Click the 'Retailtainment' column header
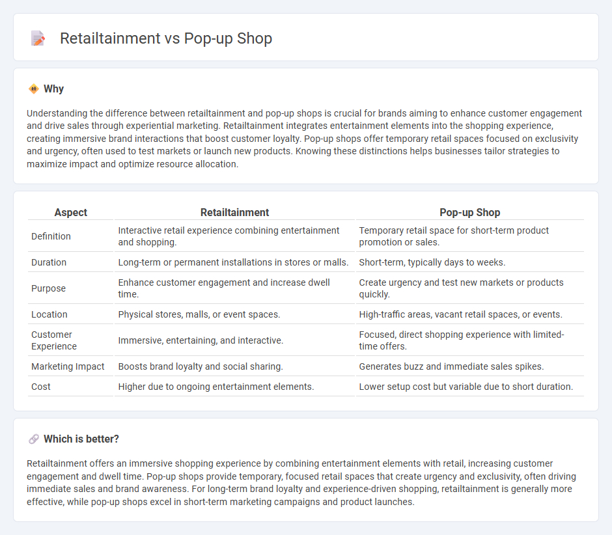612x535 pixels. coord(234,212)
